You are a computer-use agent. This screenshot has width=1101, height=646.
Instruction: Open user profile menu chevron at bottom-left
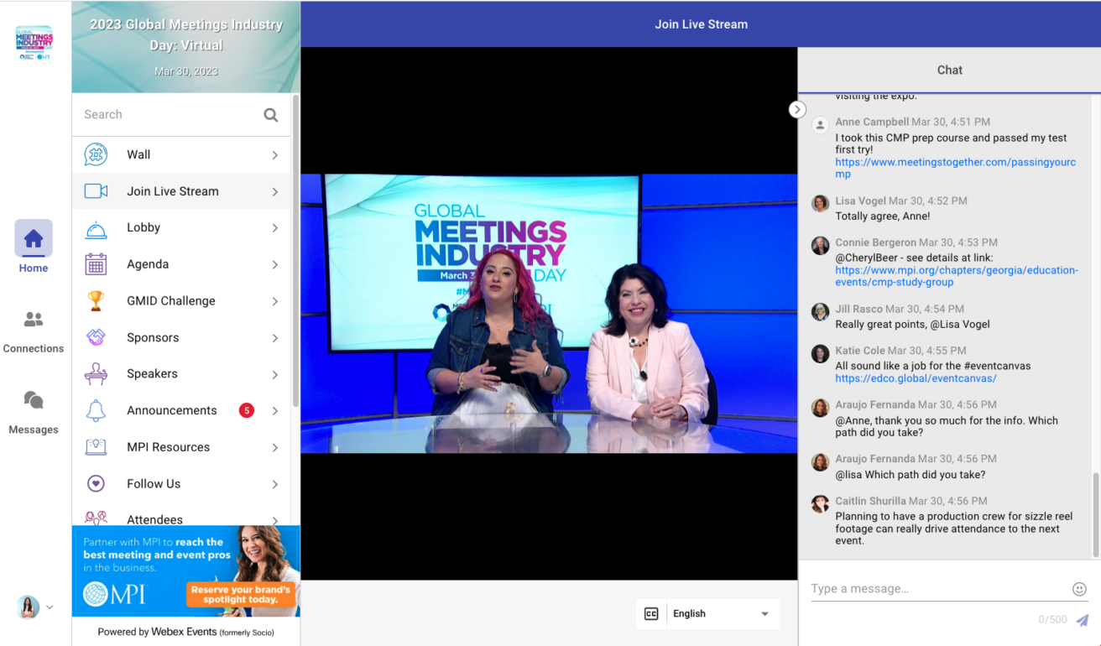pos(50,607)
